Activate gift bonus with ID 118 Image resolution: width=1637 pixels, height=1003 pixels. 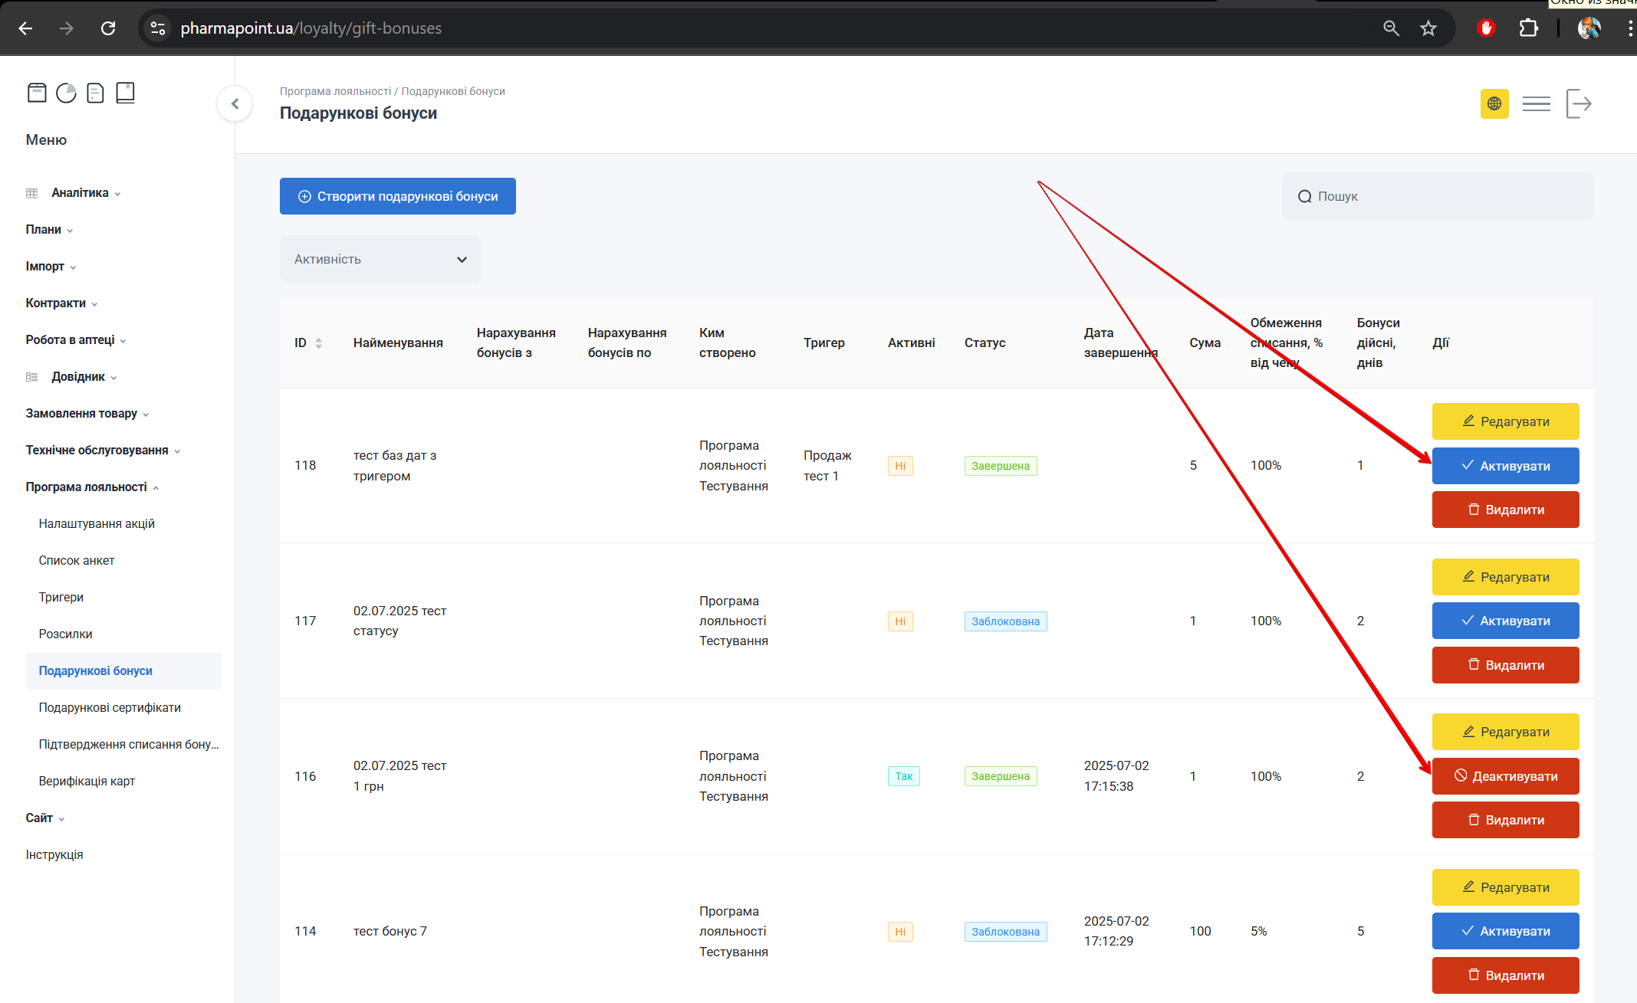pyautogui.click(x=1505, y=466)
